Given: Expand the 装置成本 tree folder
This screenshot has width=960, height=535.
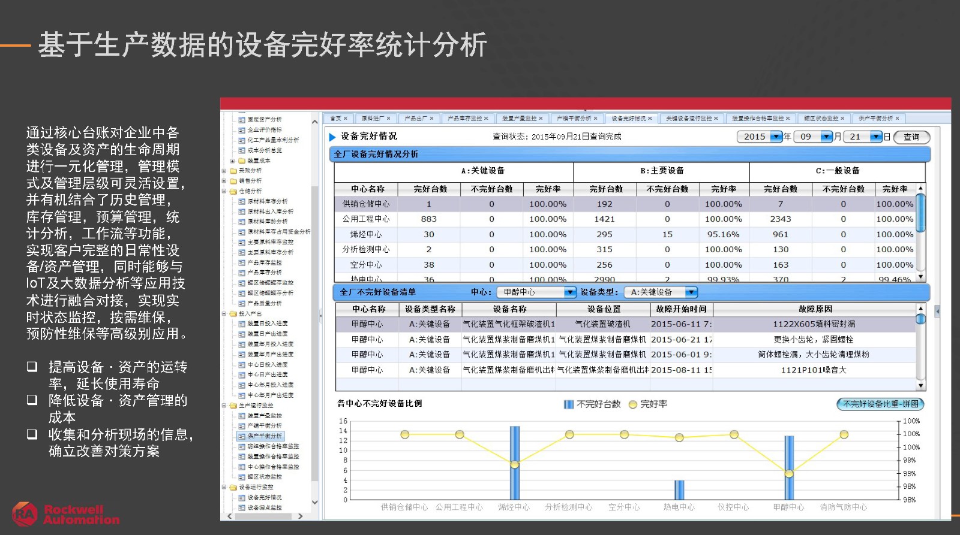Looking at the screenshot, I should 232,161.
